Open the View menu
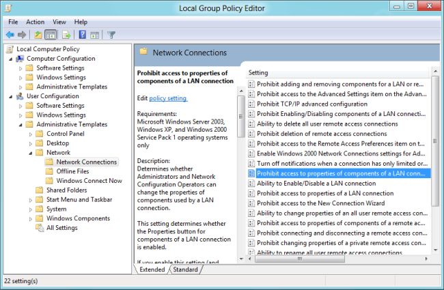 coord(59,22)
